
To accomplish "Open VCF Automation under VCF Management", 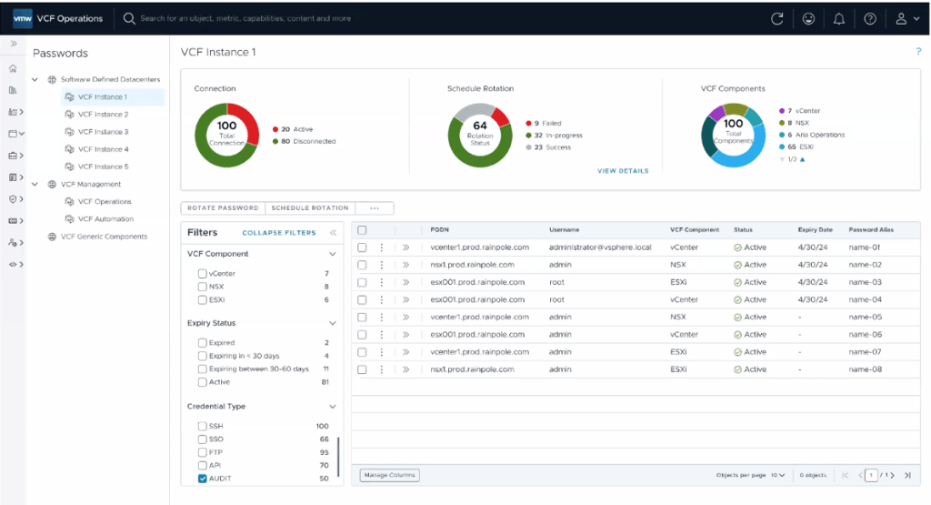I will click(x=105, y=219).
